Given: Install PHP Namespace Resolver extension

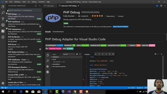Looking at the screenshot, I should (x=39, y=72).
